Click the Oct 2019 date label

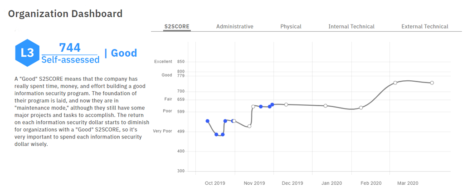[215, 183]
